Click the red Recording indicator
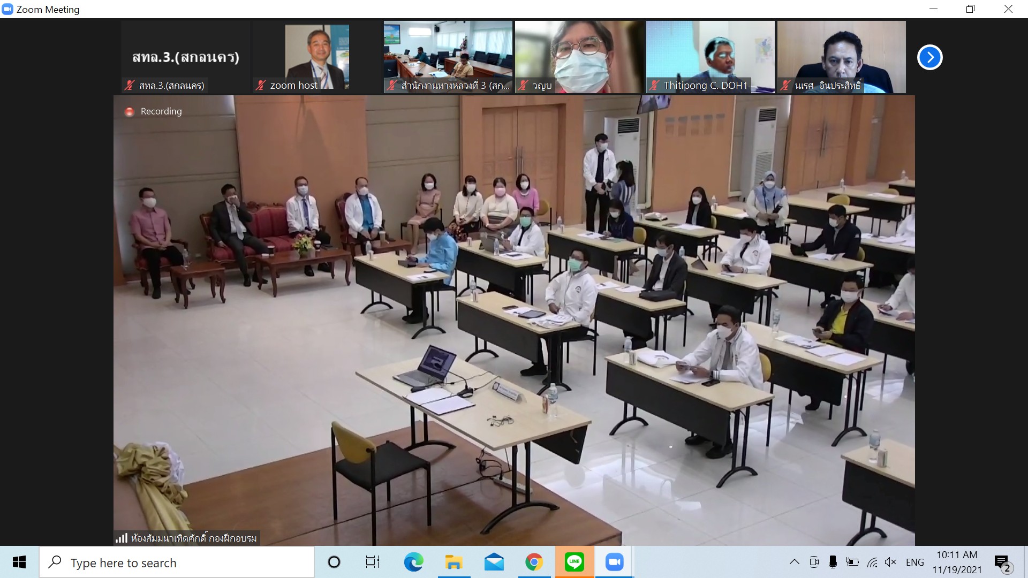The image size is (1028, 578). coord(129,111)
